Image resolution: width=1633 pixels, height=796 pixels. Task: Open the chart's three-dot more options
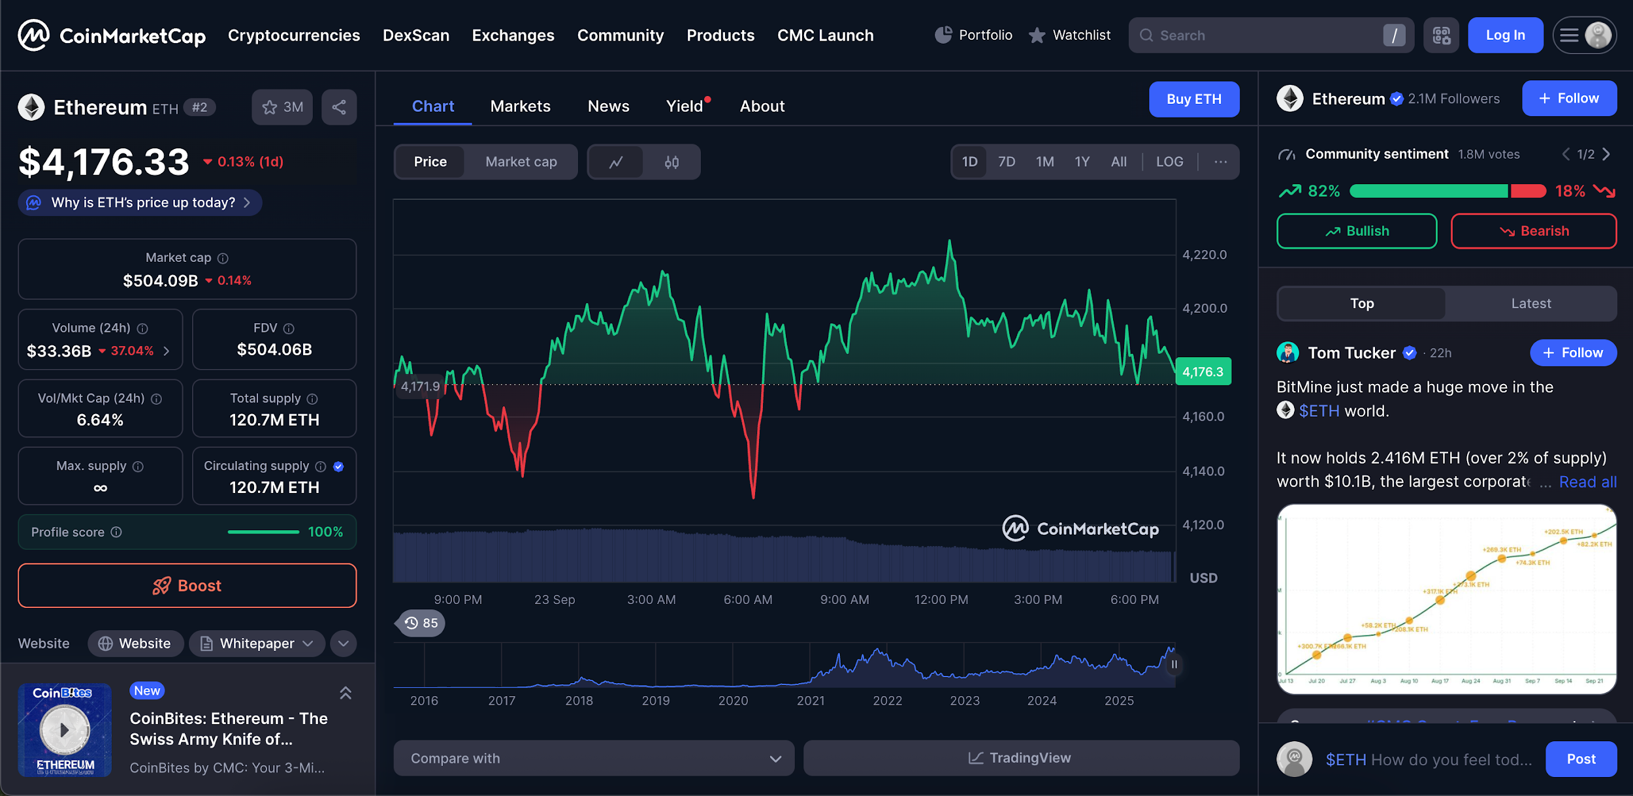(1220, 162)
